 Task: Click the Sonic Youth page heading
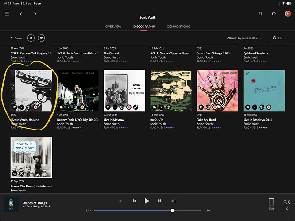tap(147, 17)
